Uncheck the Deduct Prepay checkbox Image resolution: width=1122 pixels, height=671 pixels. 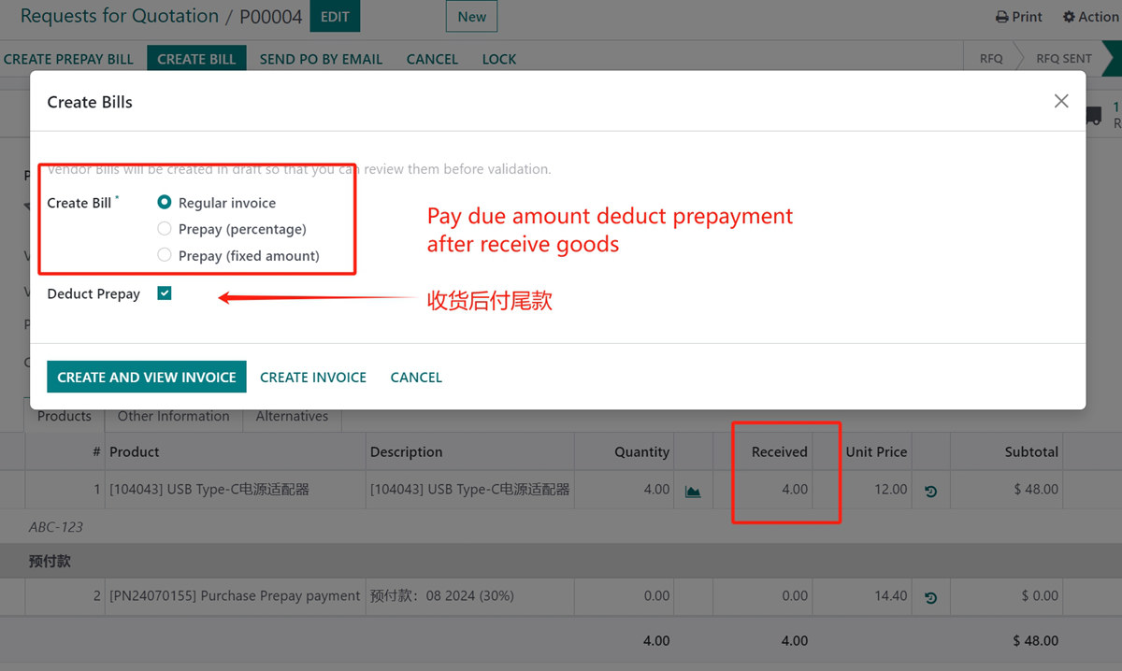(165, 293)
